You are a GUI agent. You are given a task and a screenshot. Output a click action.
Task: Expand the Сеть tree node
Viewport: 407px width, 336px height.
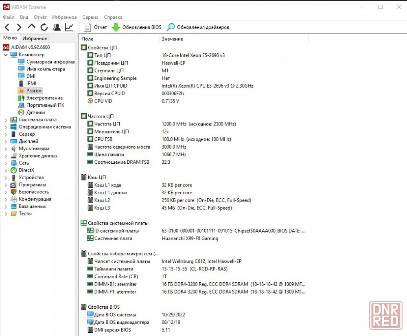coord(6,163)
